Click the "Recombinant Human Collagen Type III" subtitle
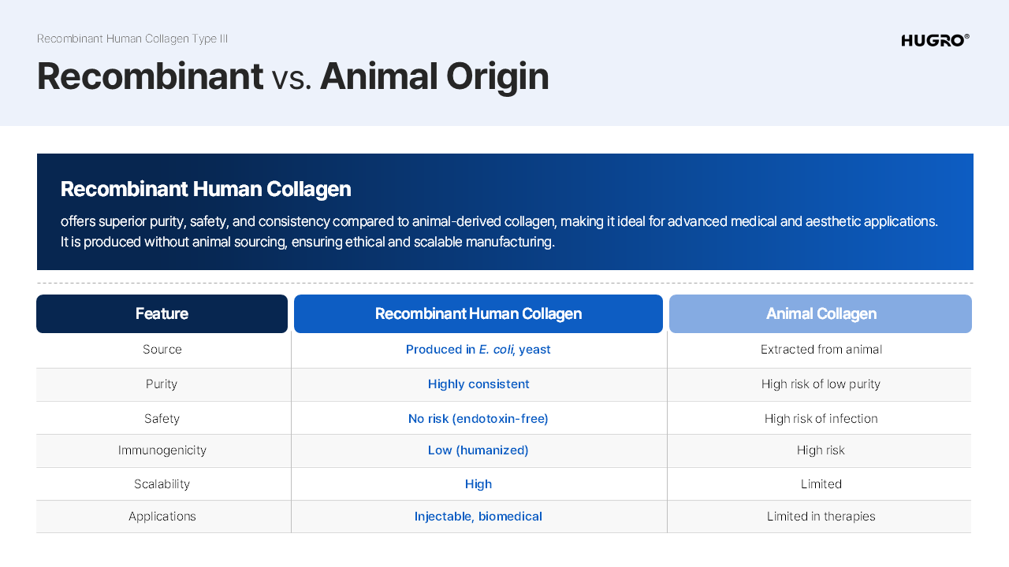Viewport: 1009px width, 567px height. click(x=132, y=39)
